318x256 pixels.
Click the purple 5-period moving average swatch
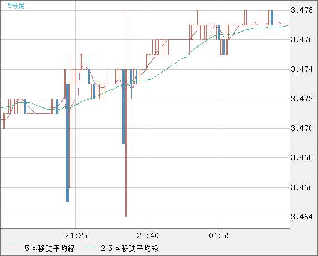coord(14,248)
